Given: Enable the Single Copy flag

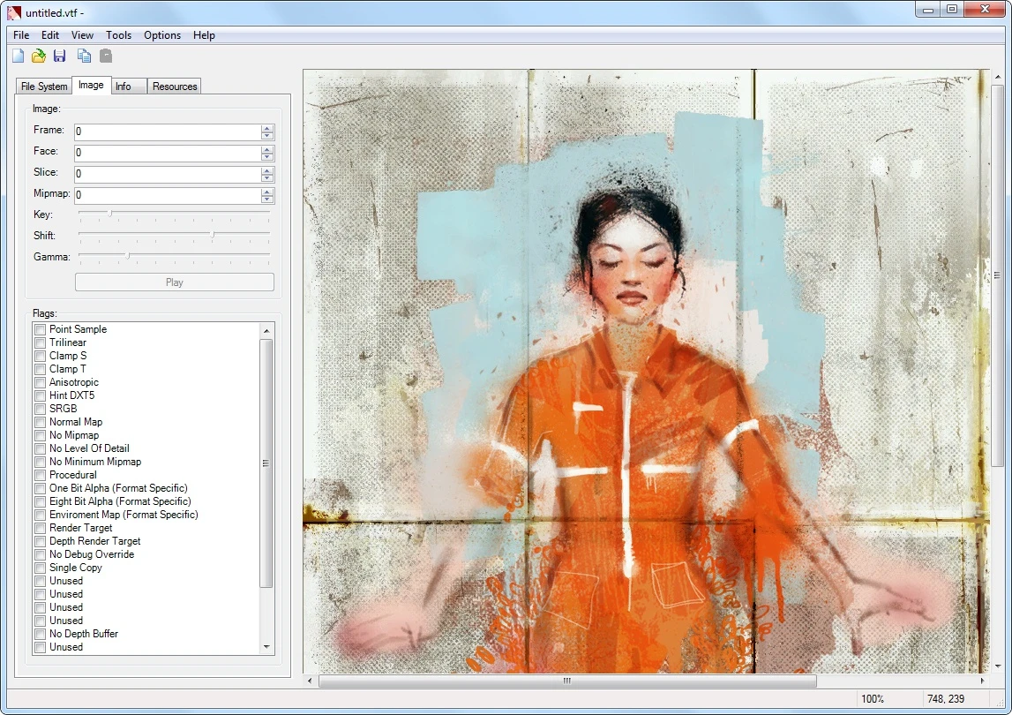Looking at the screenshot, I should pos(40,568).
